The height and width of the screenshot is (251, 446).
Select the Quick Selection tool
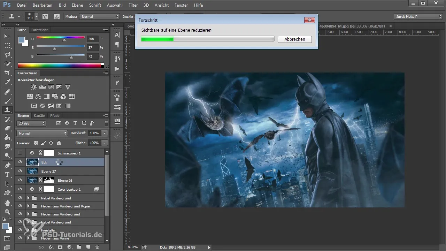[7, 64]
